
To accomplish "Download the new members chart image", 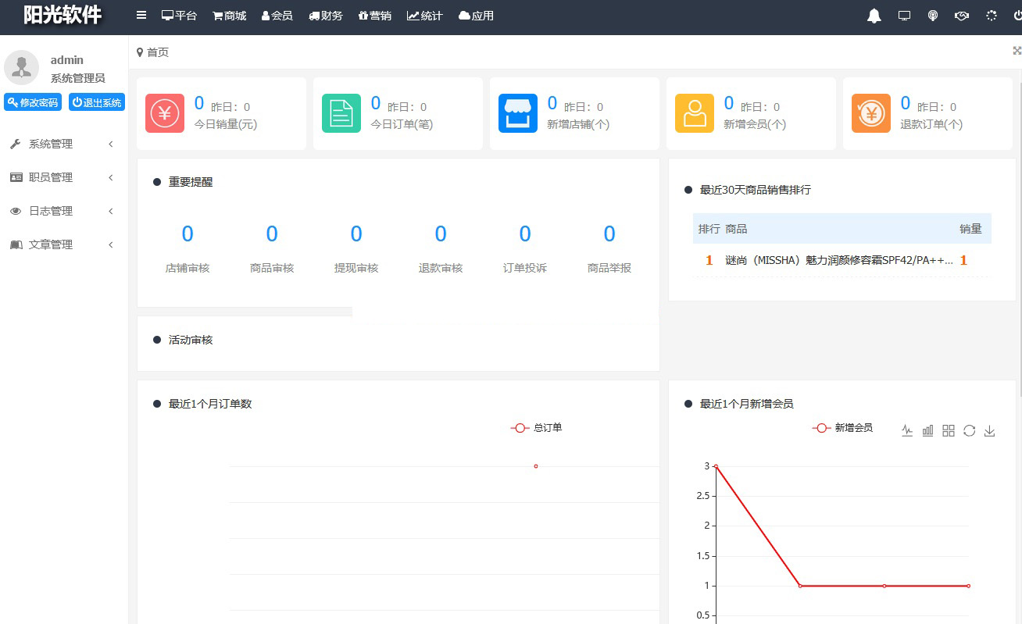I will (989, 431).
